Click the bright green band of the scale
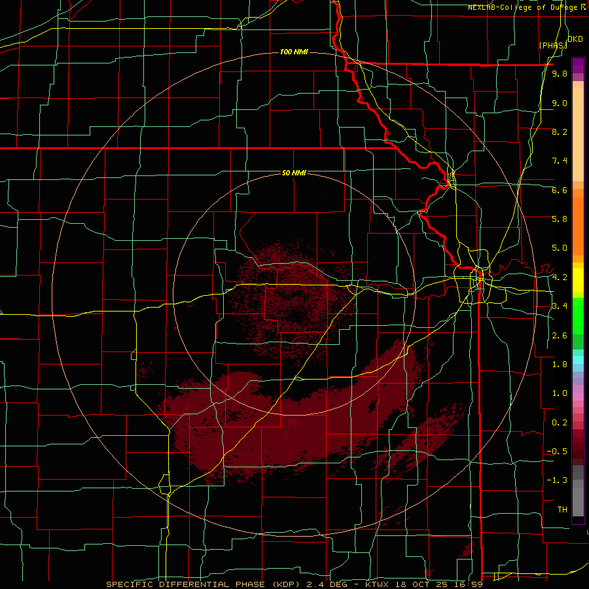589x589 pixels. (578, 317)
